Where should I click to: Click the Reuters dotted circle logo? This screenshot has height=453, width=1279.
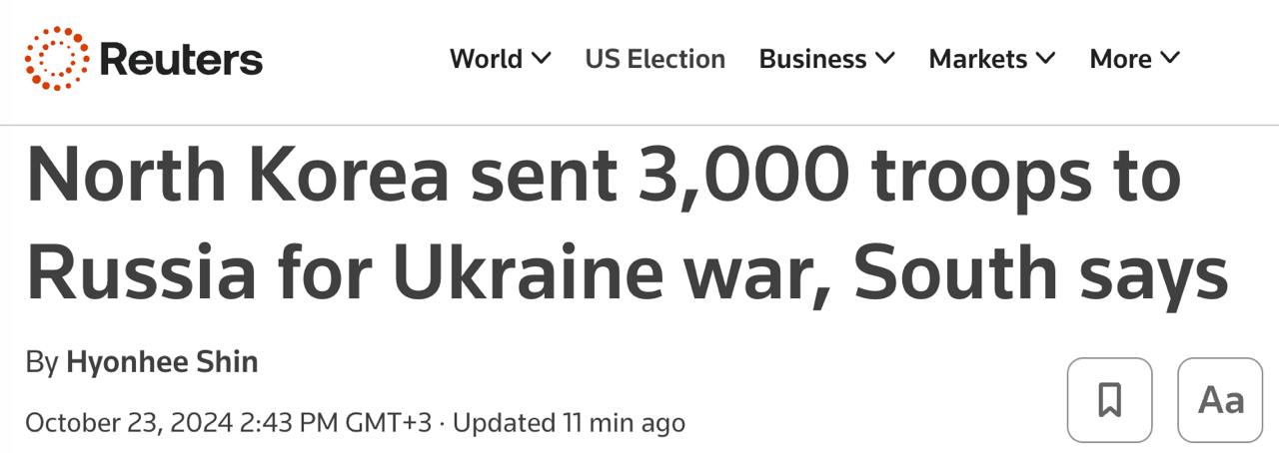57,59
